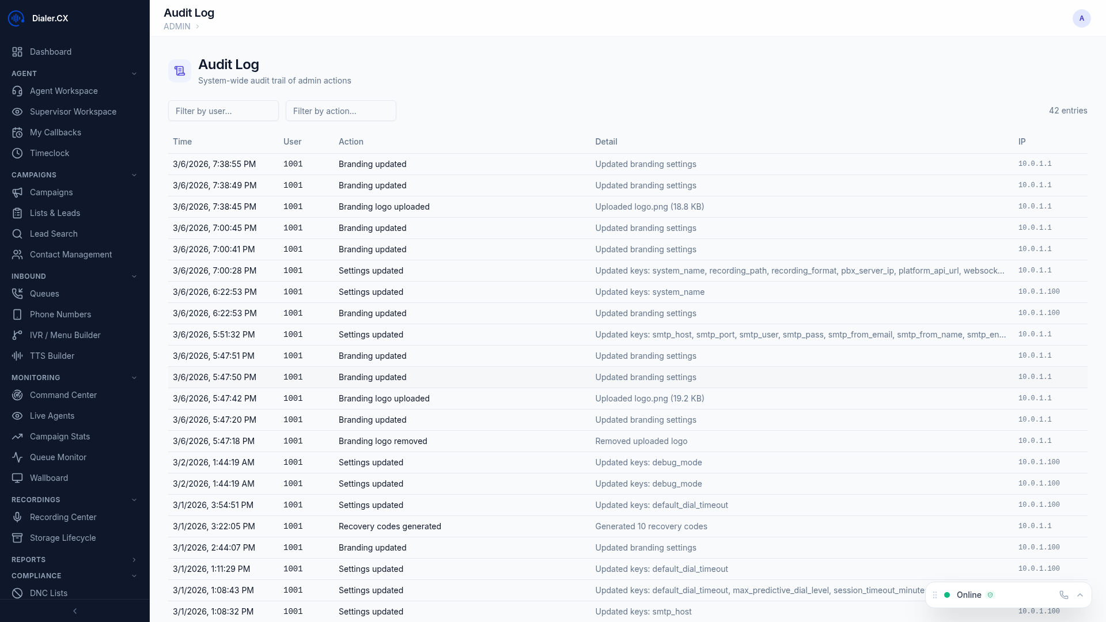Click the Campaign Stats trending arrow icon
The height and width of the screenshot is (622, 1106).
(17, 437)
